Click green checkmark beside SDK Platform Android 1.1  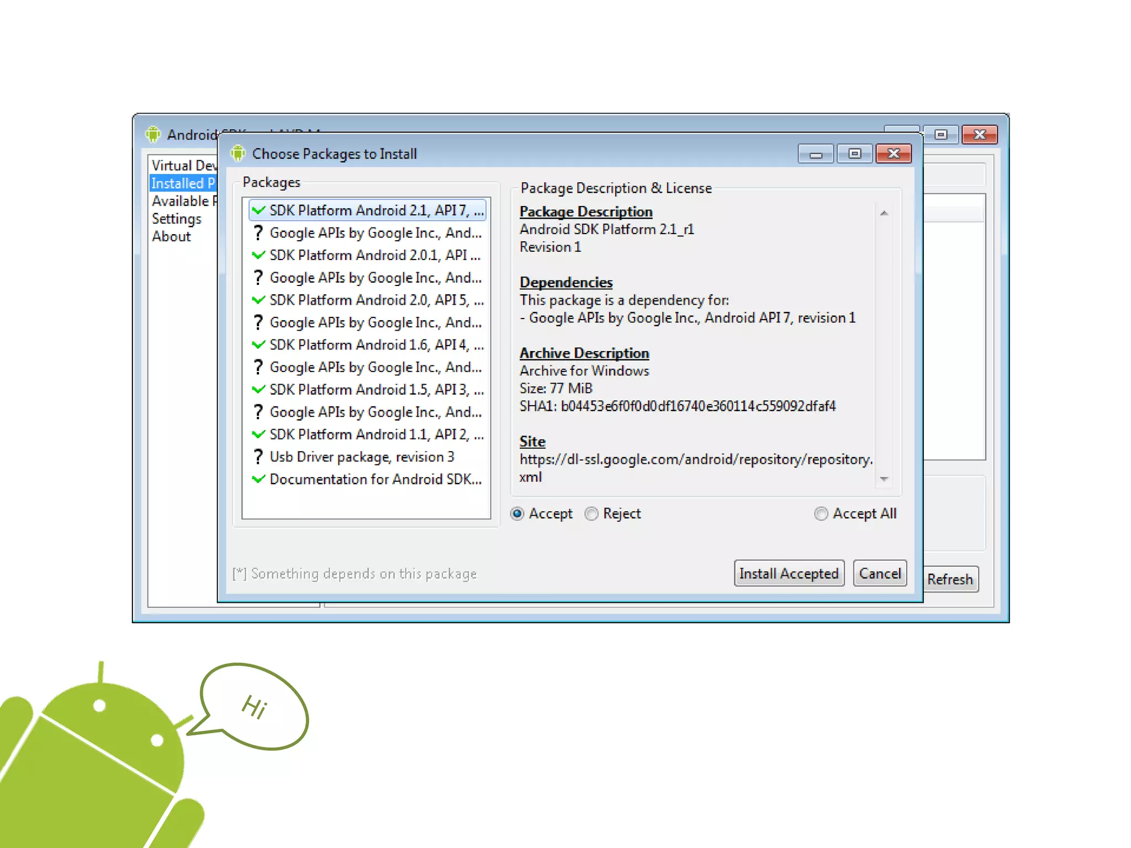tap(258, 434)
